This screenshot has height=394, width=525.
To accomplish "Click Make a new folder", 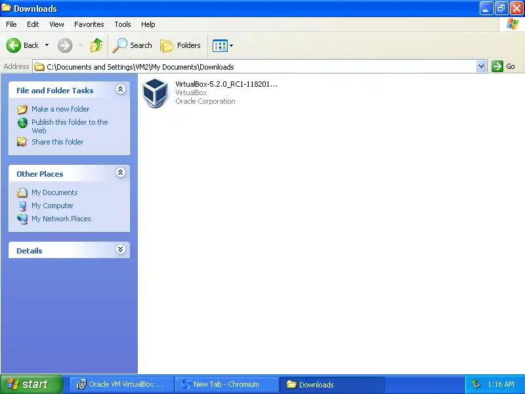I will (60, 109).
